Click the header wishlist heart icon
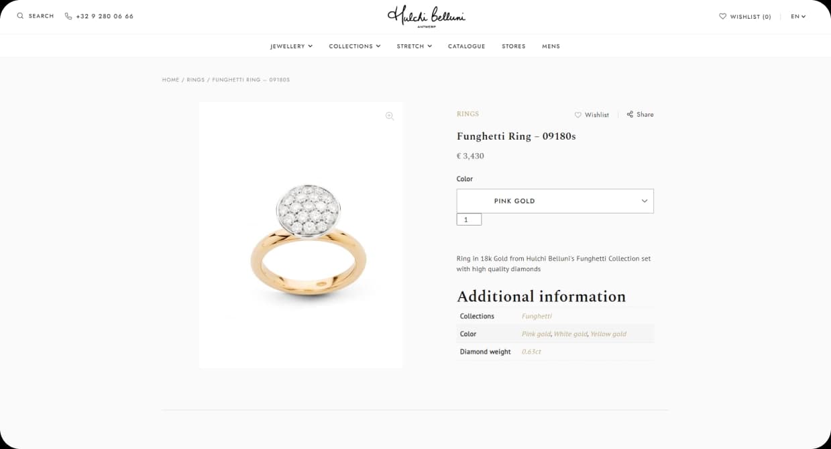 [722, 16]
